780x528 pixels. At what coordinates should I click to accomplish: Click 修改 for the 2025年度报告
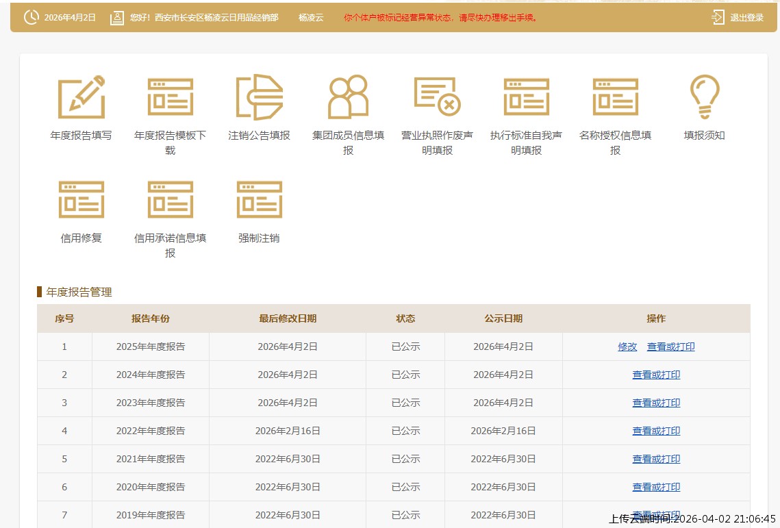click(627, 347)
